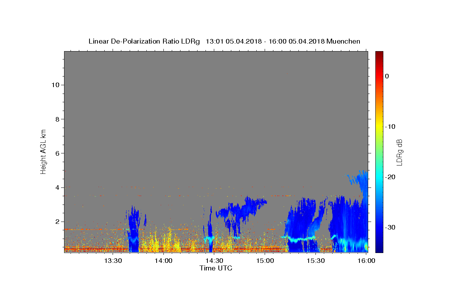The width and height of the screenshot is (455, 303).
Task: Click the colorbar value -20
Action: click(390, 177)
